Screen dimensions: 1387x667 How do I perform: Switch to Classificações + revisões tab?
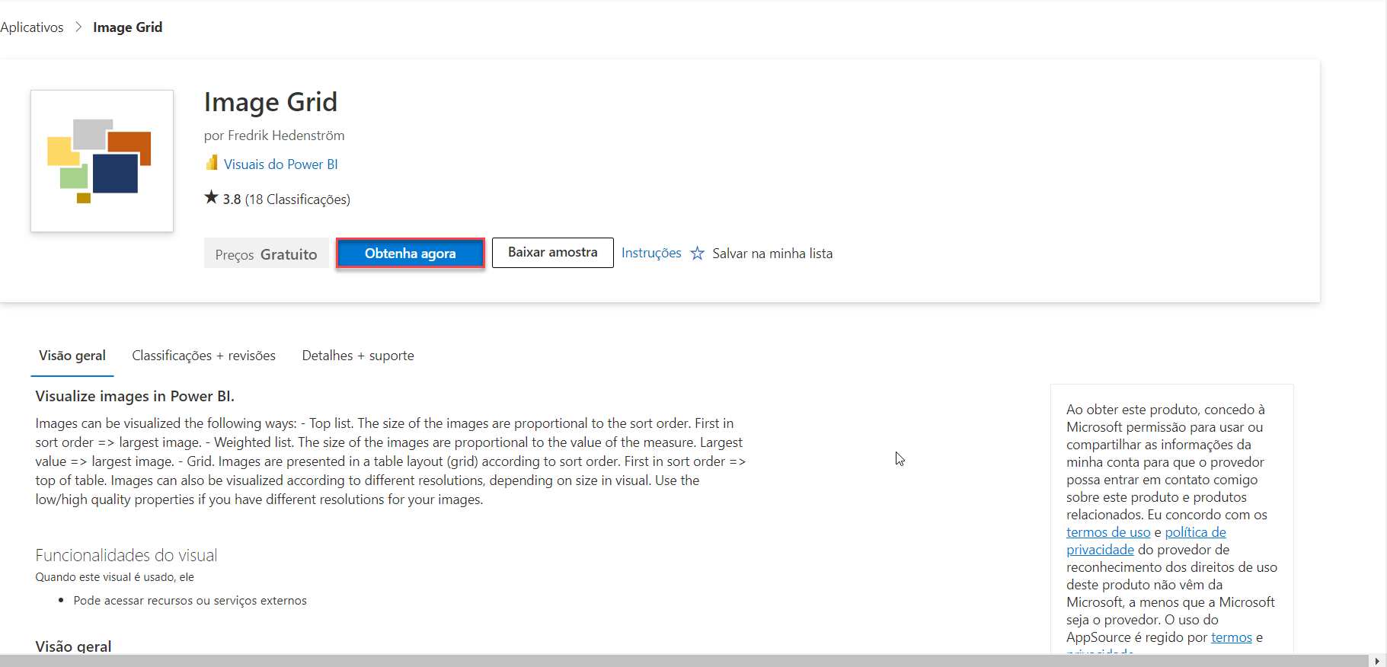pyautogui.click(x=204, y=356)
